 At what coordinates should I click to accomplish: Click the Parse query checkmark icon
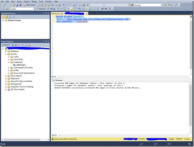click(62, 9)
